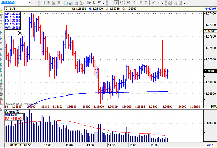The height and width of the screenshot is (148, 217).
Task: Click the X crosshair cursor marker on the chart
Action: (x=20, y=33)
